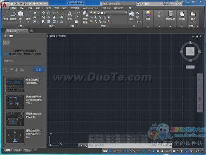Click the Autodesk Exchange X icon
This screenshot has height=155, width=206.
coord(164,4)
